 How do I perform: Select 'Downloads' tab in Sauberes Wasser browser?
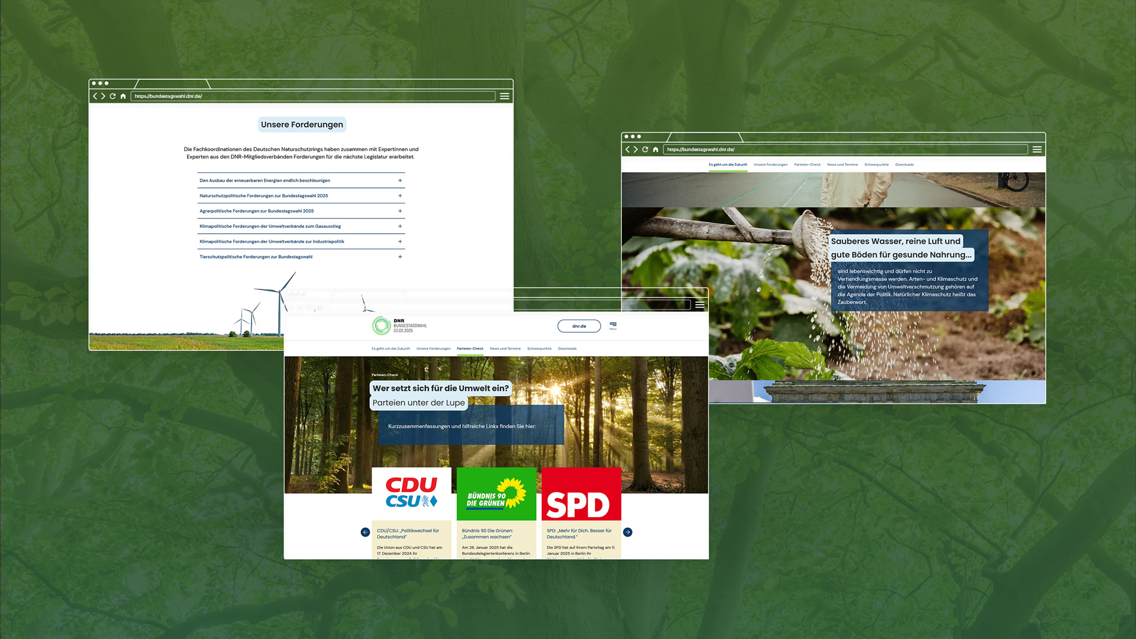(x=904, y=165)
